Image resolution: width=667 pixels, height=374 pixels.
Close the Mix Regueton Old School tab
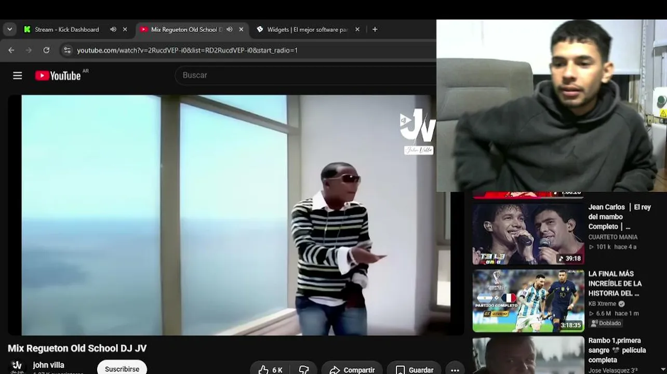coord(241,30)
